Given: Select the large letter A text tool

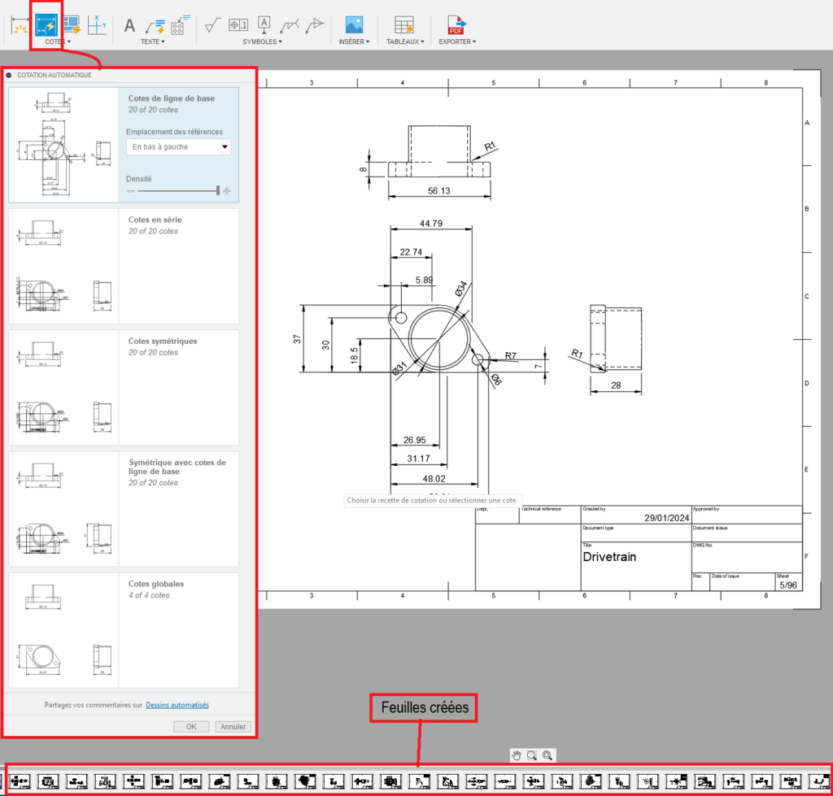Looking at the screenshot, I should click(129, 25).
